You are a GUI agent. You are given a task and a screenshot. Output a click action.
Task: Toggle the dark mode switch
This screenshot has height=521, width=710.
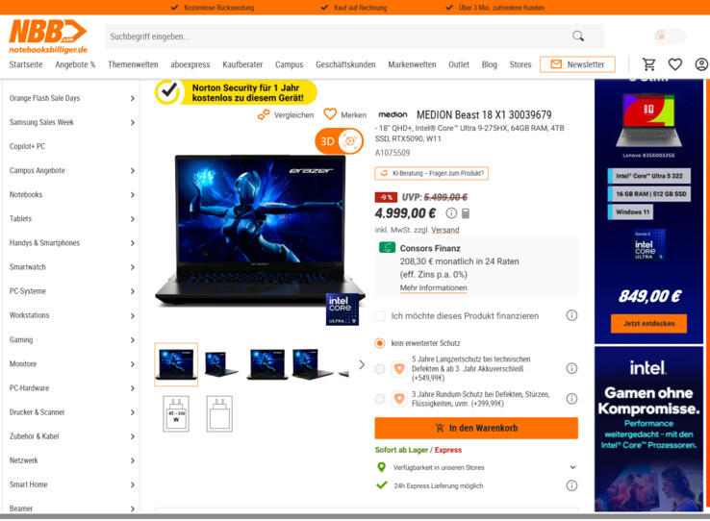point(670,37)
